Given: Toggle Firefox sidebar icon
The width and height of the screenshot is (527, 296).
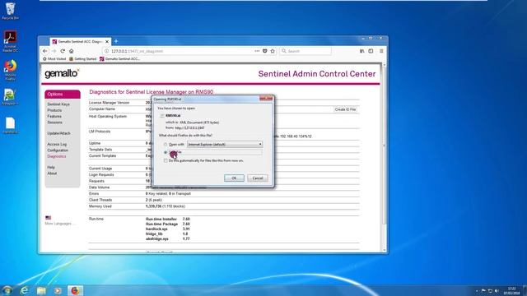Looking at the screenshot, I should point(371,51).
